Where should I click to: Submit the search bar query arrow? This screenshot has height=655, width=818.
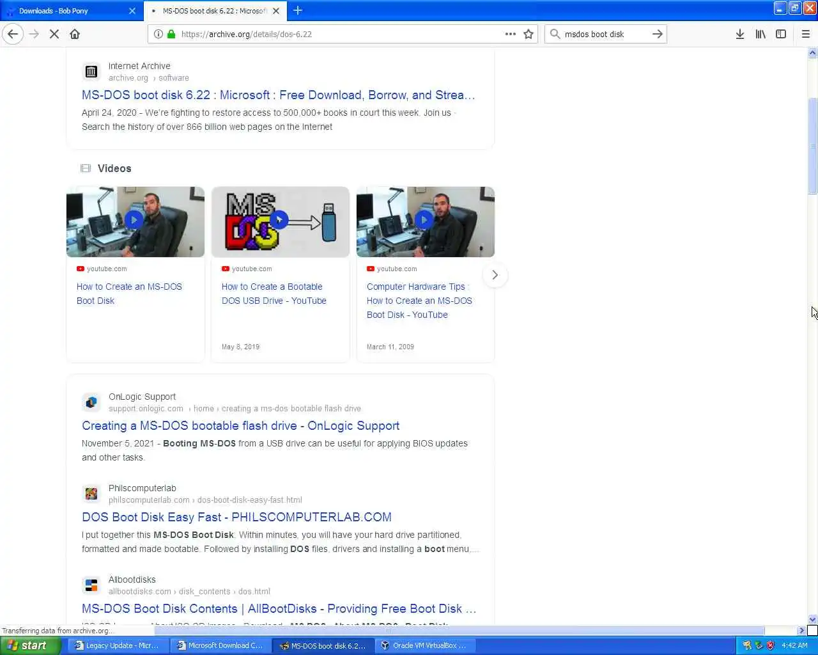(657, 34)
